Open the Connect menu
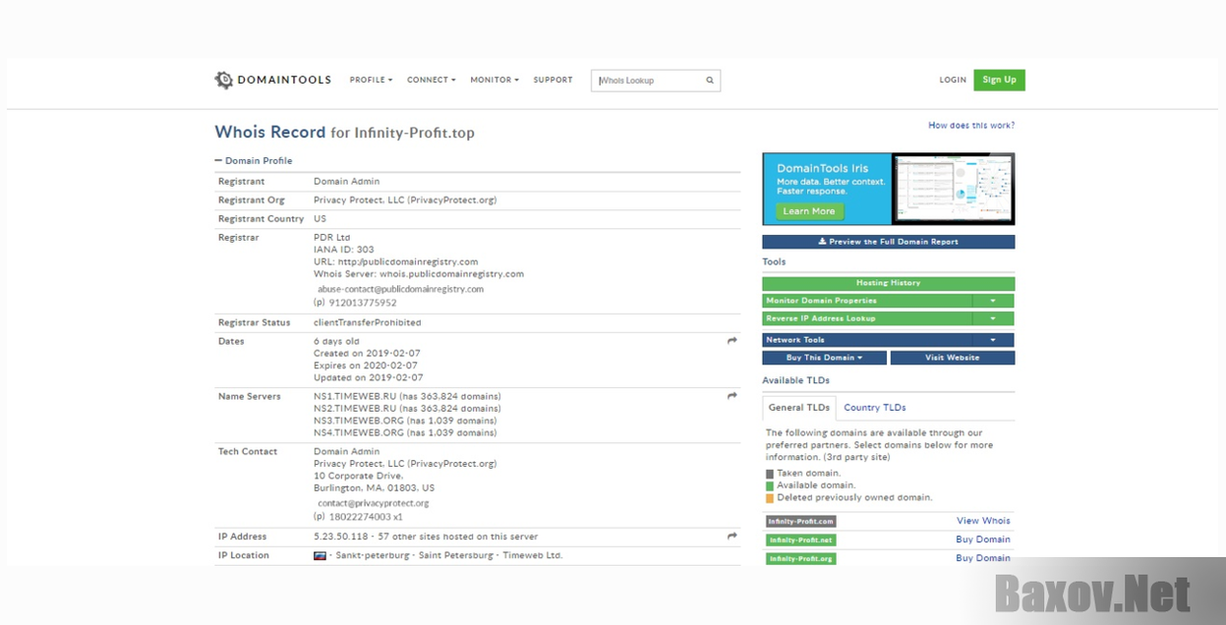 click(432, 81)
